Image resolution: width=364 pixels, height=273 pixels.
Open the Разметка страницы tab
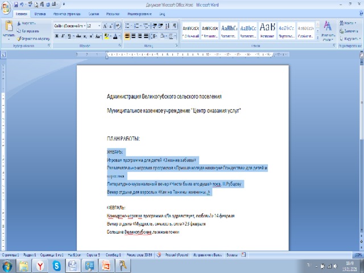(x=67, y=13)
